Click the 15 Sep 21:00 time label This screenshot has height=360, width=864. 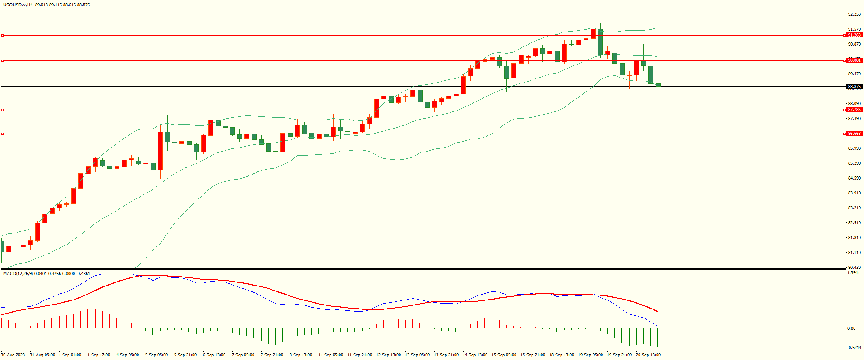coord(533,355)
